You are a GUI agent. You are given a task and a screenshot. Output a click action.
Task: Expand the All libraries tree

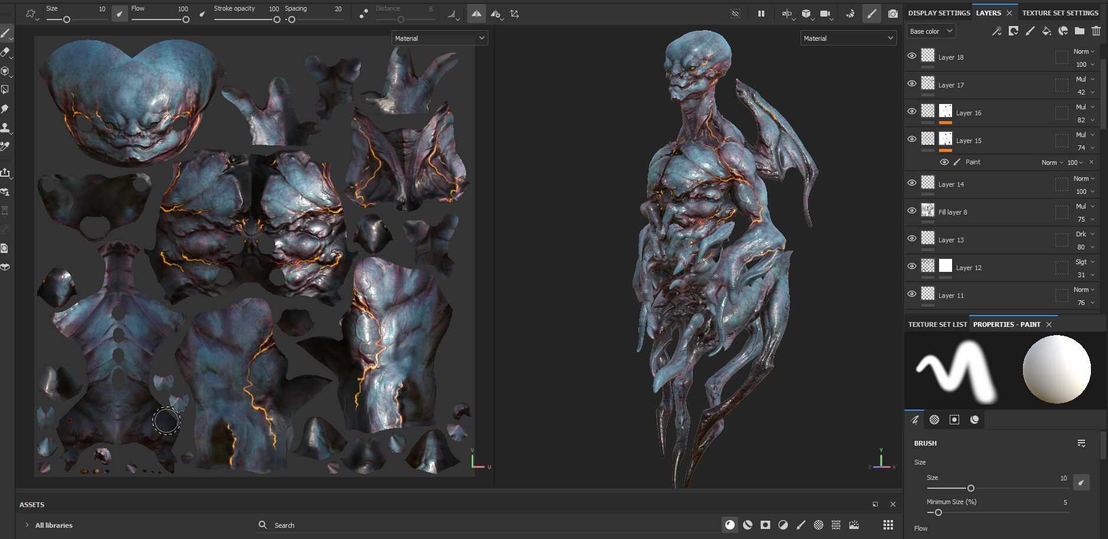tap(27, 525)
